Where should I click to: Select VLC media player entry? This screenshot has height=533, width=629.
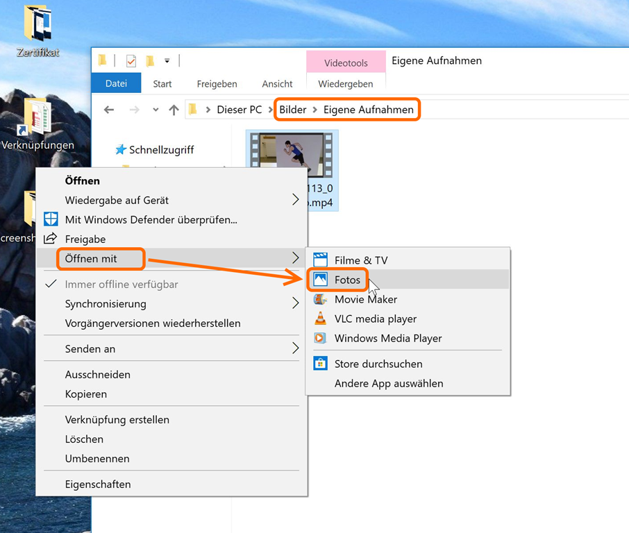(x=375, y=319)
